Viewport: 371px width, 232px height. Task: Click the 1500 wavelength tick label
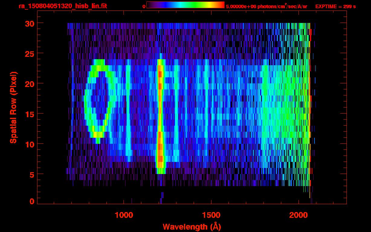click(211, 215)
